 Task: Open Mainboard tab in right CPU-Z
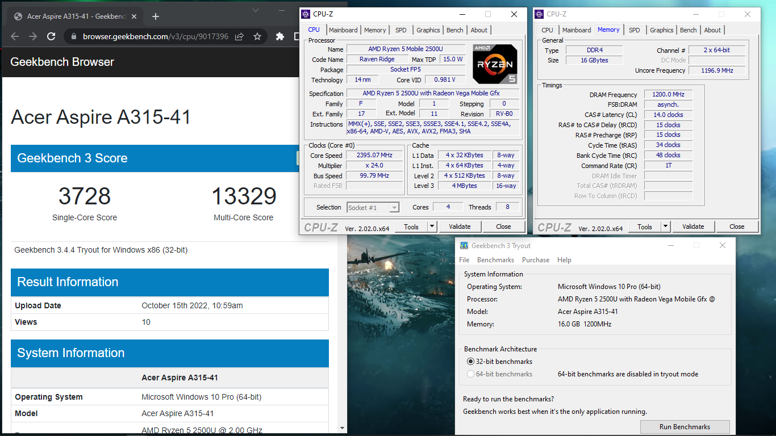pyautogui.click(x=577, y=30)
